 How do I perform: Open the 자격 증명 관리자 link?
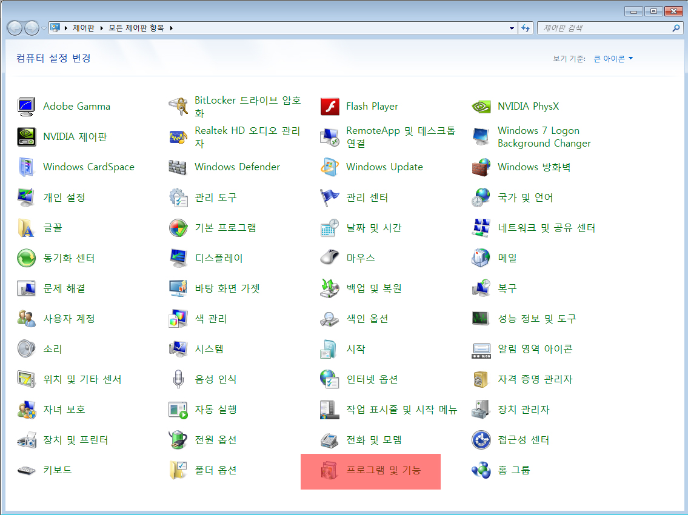pyautogui.click(x=535, y=379)
